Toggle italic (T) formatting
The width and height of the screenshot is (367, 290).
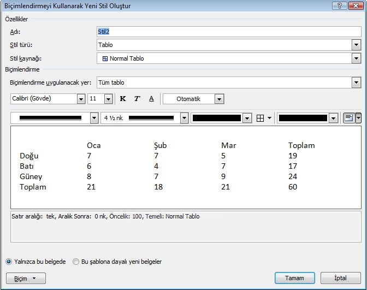tap(137, 99)
